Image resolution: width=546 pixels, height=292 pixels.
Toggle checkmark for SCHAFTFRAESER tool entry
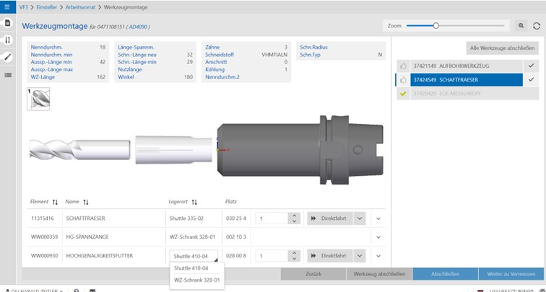coord(531,80)
